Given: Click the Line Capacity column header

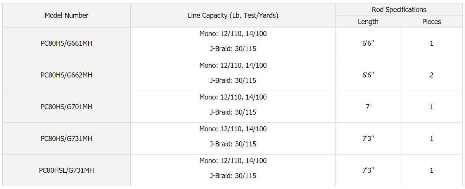Looking at the screenshot, I should point(233,15).
